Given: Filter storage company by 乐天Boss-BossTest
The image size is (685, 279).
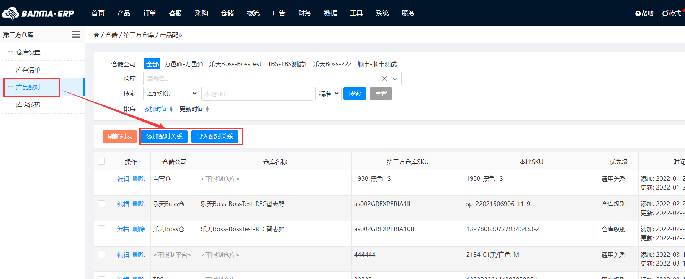Looking at the screenshot, I should (x=235, y=64).
